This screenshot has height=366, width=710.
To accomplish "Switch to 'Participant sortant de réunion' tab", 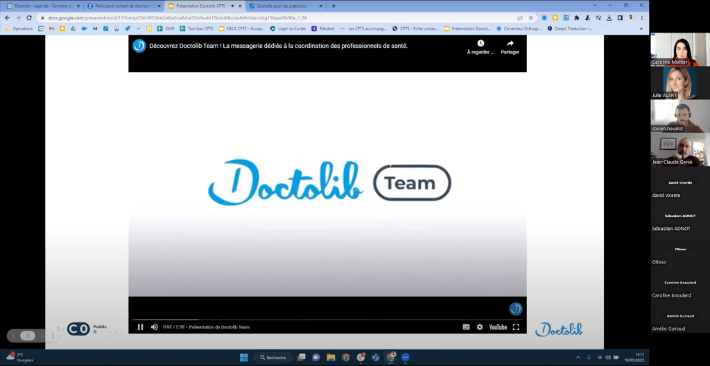I will [123, 6].
